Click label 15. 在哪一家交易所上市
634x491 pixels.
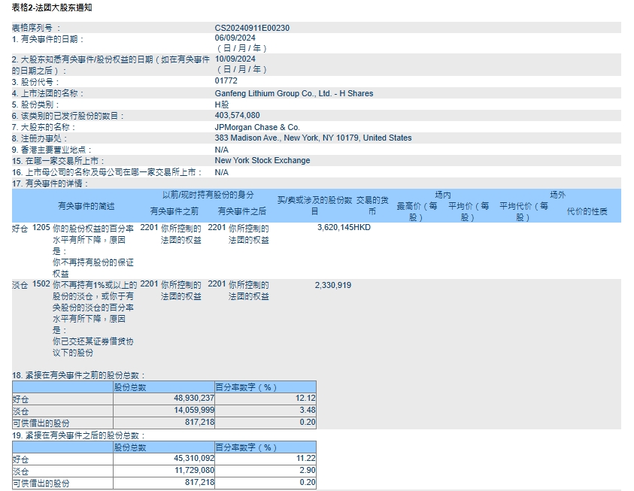pyautogui.click(x=58, y=161)
